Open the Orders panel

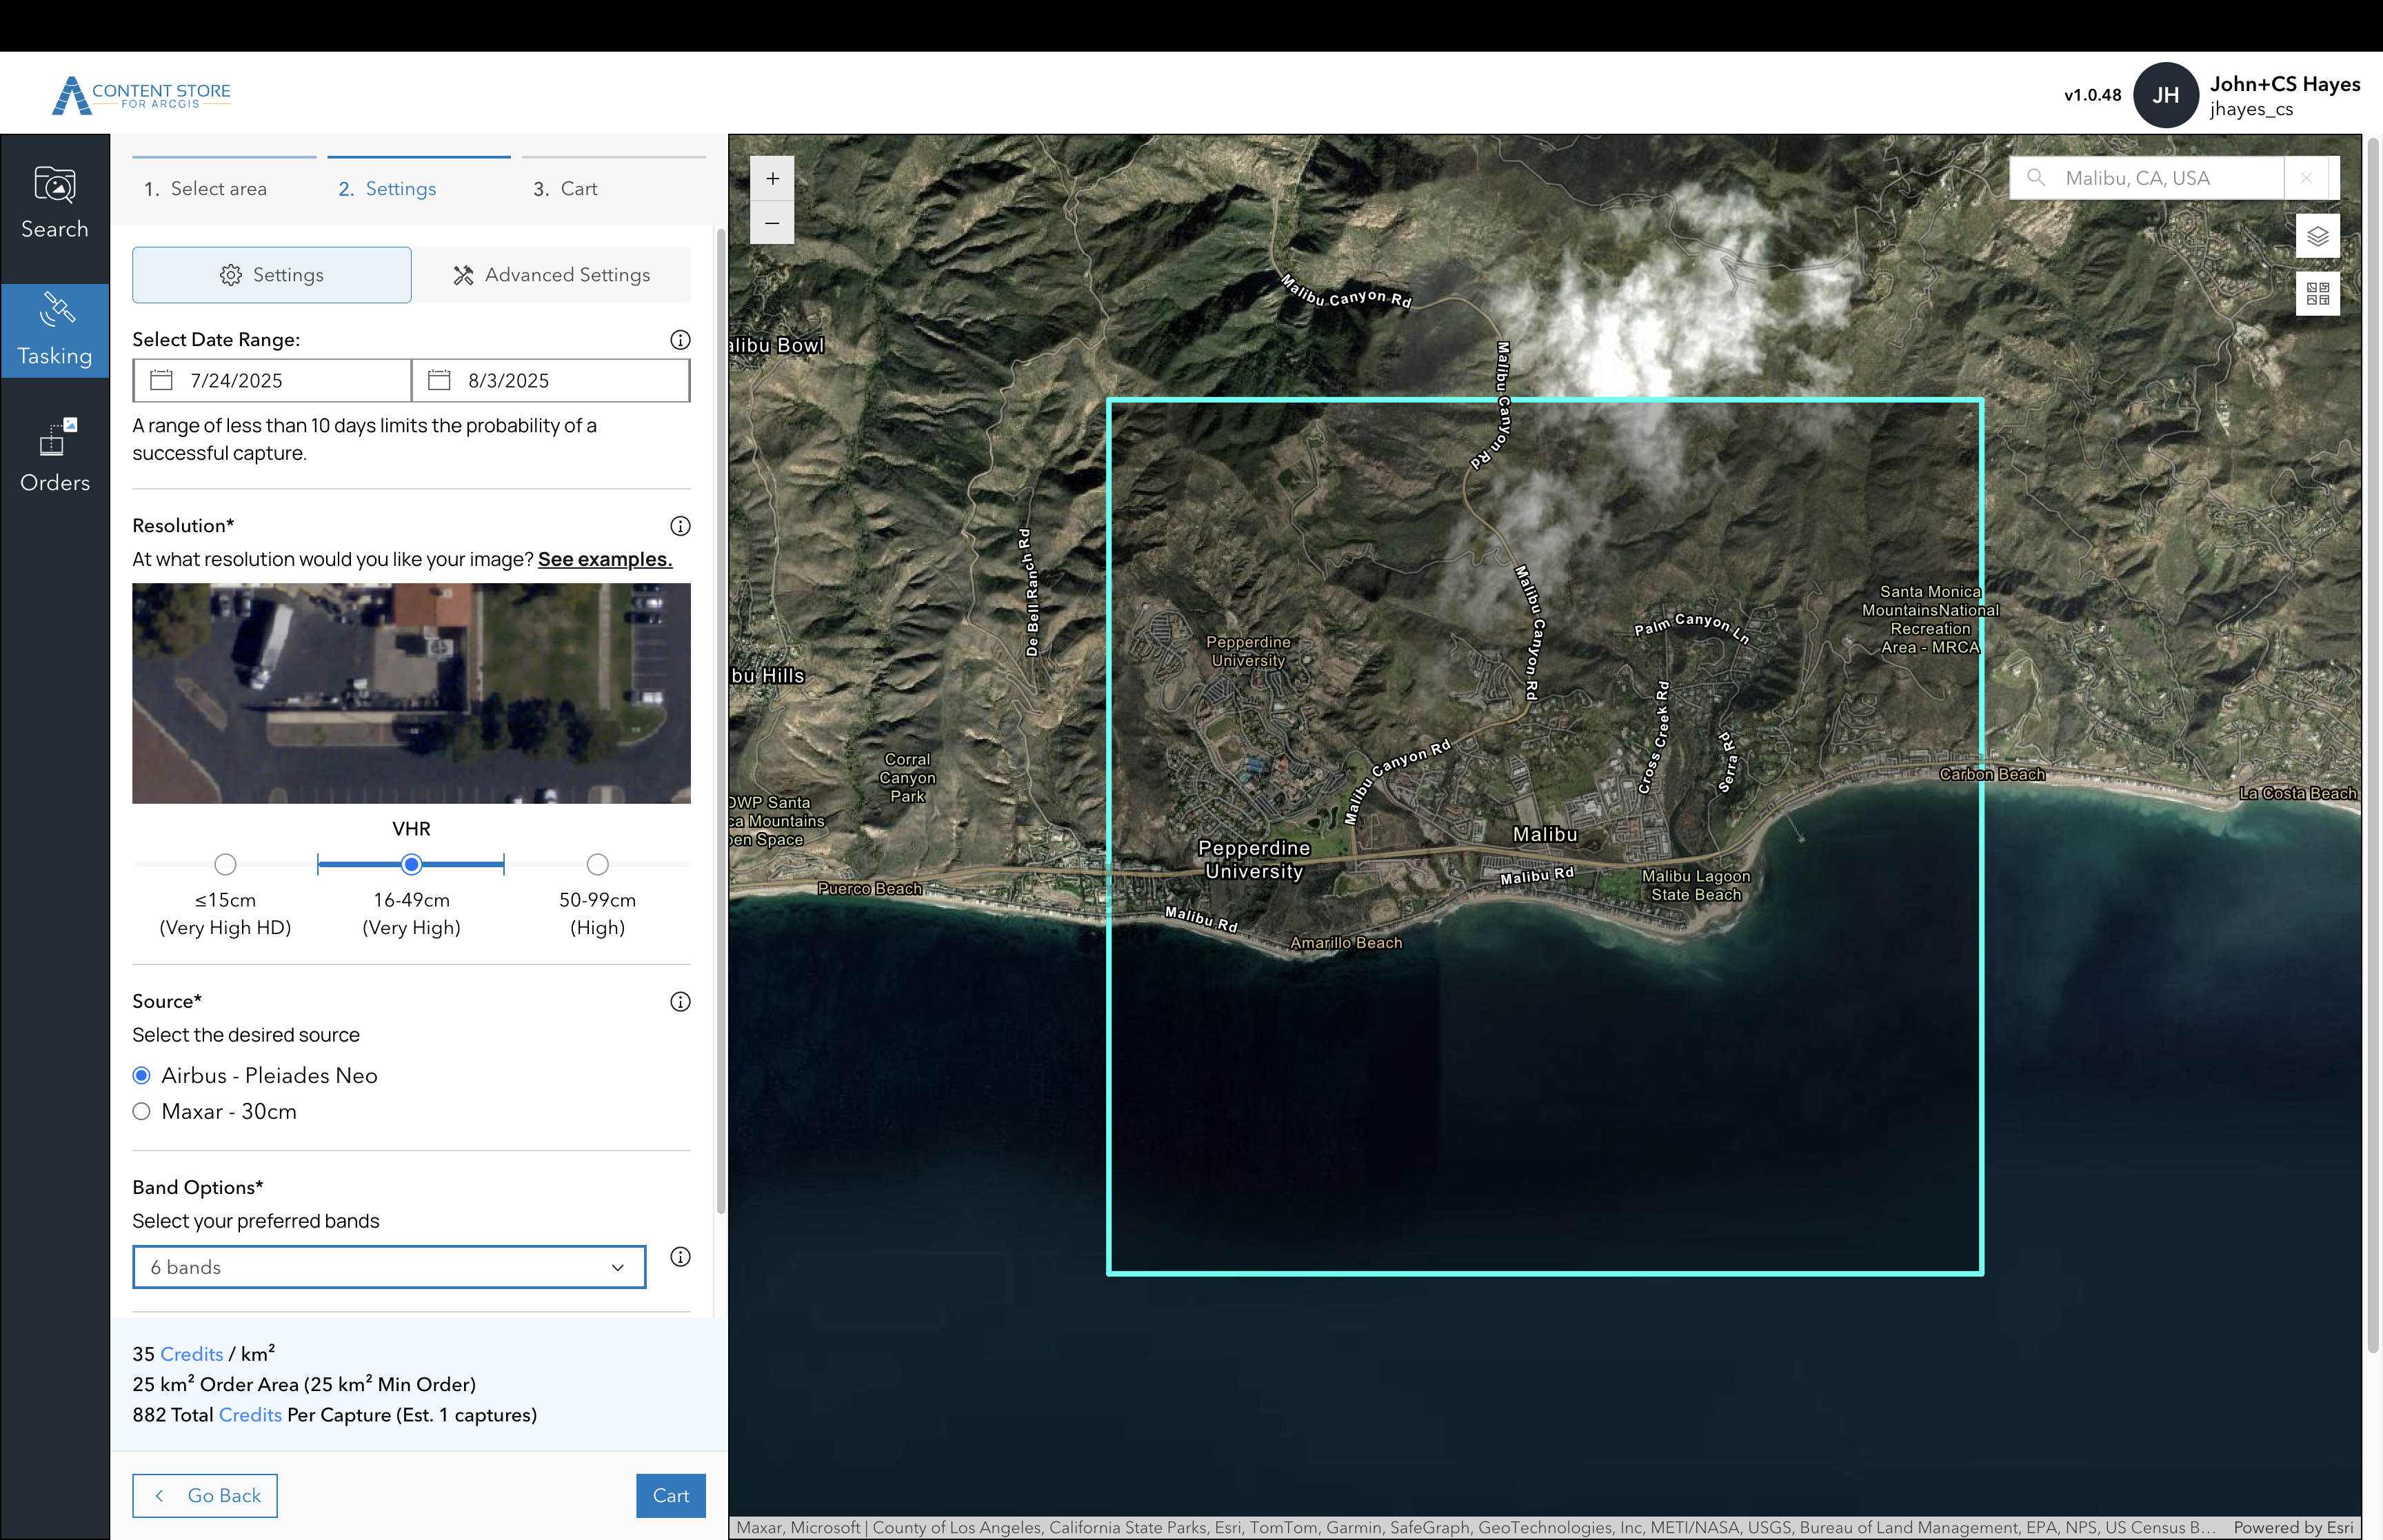tap(55, 456)
